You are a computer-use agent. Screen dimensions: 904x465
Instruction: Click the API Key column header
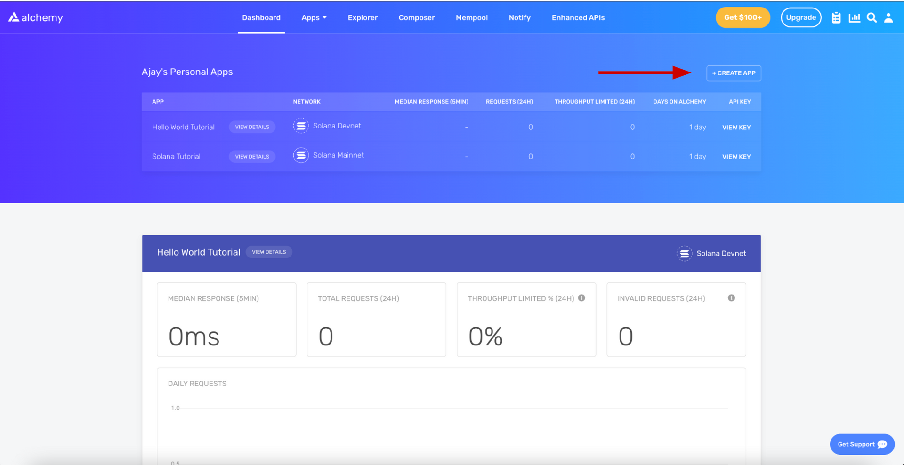pyautogui.click(x=740, y=102)
